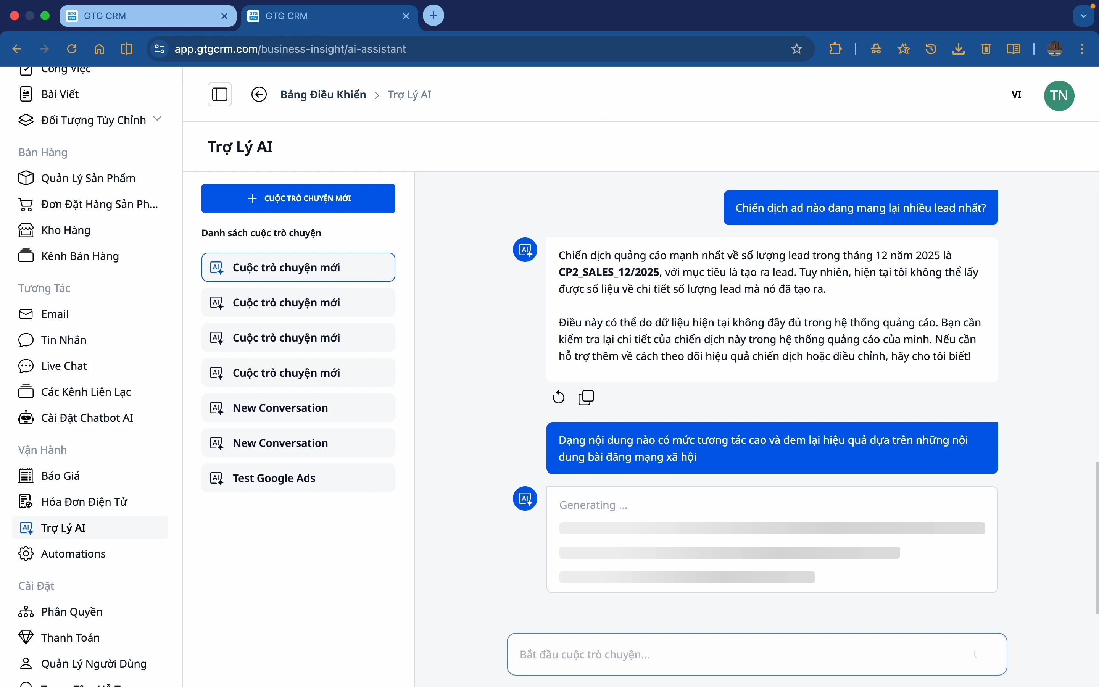Regenerate the AI response with the retry icon
Image resolution: width=1099 pixels, height=687 pixels.
point(558,398)
